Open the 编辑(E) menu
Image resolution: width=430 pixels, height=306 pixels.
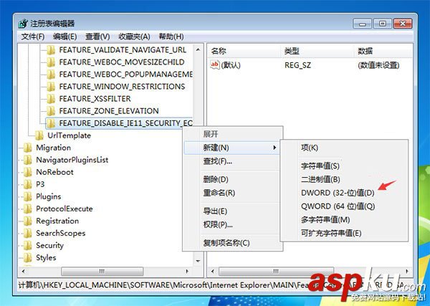point(65,37)
